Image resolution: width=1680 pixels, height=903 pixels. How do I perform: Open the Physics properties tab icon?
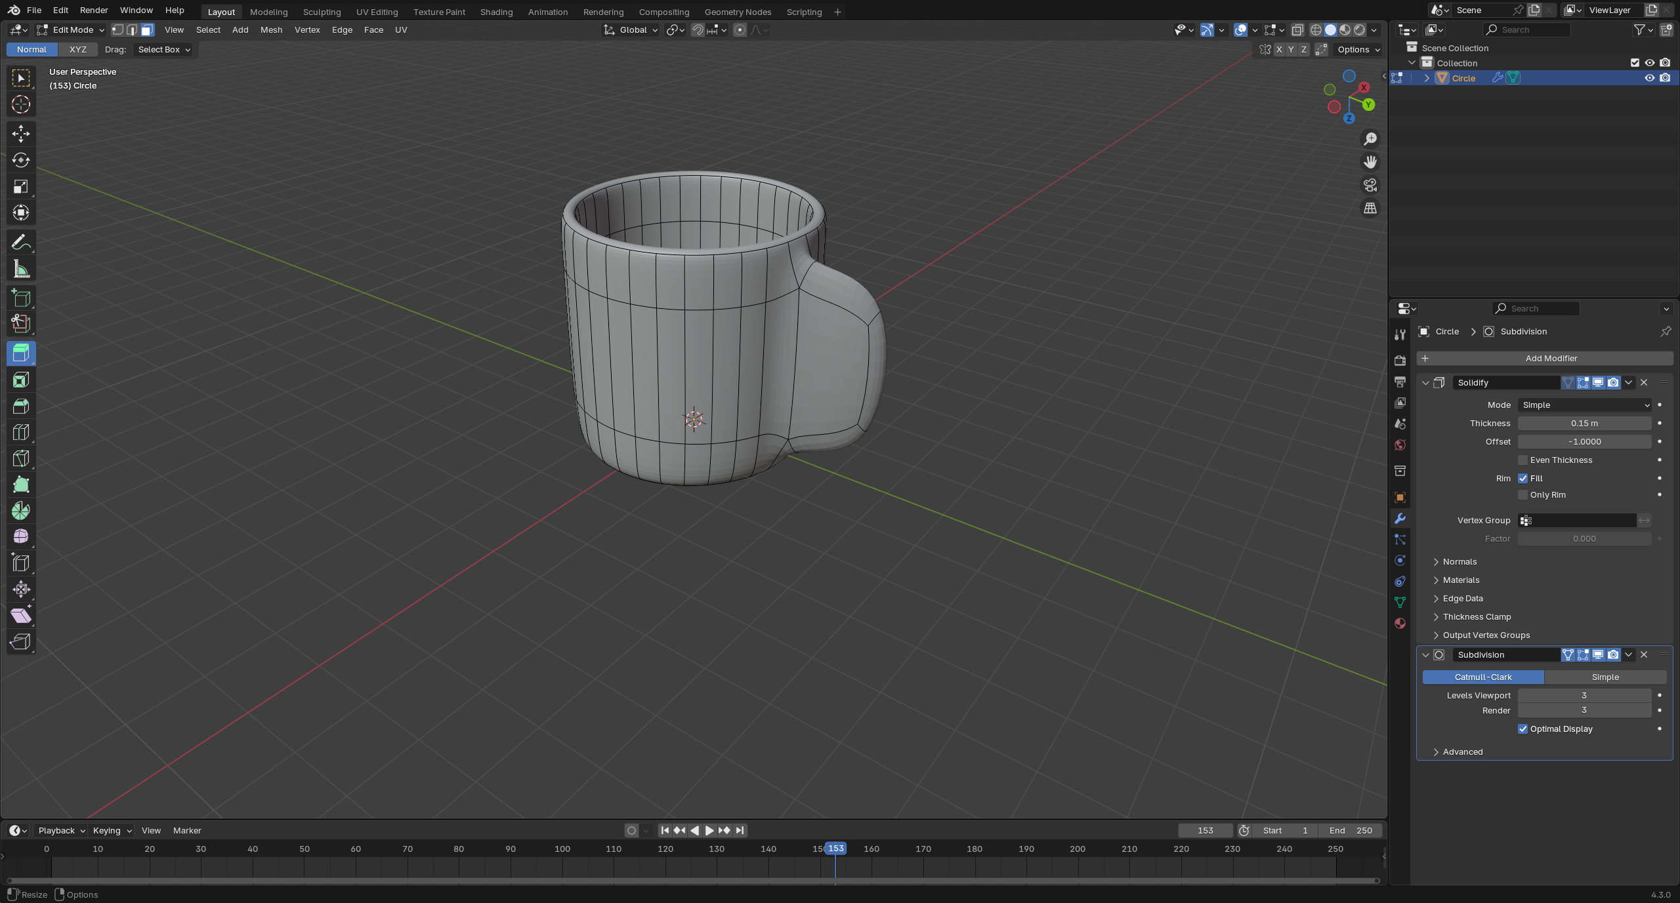[x=1400, y=560]
